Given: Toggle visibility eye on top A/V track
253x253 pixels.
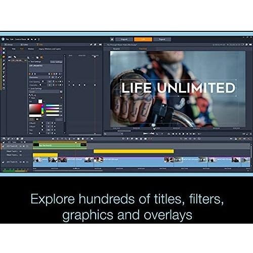Looking at the screenshot, I should click(x=21, y=146).
